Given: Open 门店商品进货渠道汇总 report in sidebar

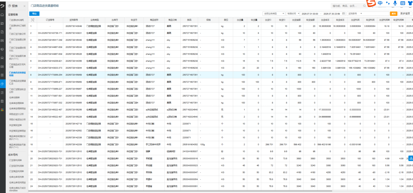Looking at the screenshot, I should click(17, 82).
